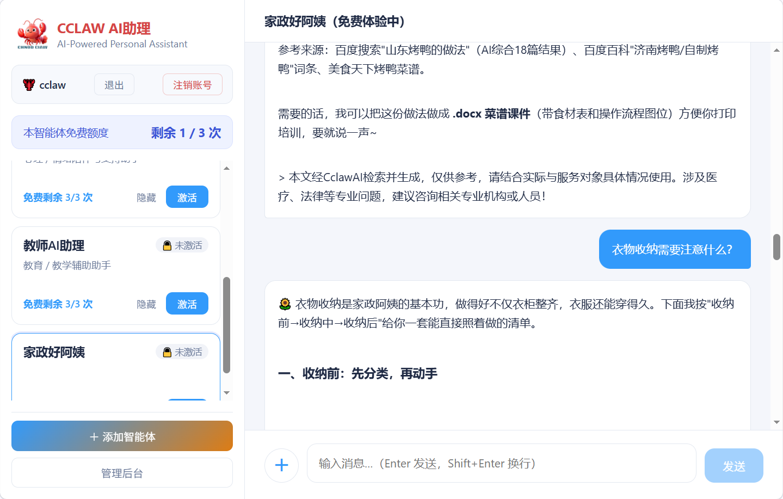
Task: Click the CCLAW lobster logo icon
Action: click(x=33, y=34)
